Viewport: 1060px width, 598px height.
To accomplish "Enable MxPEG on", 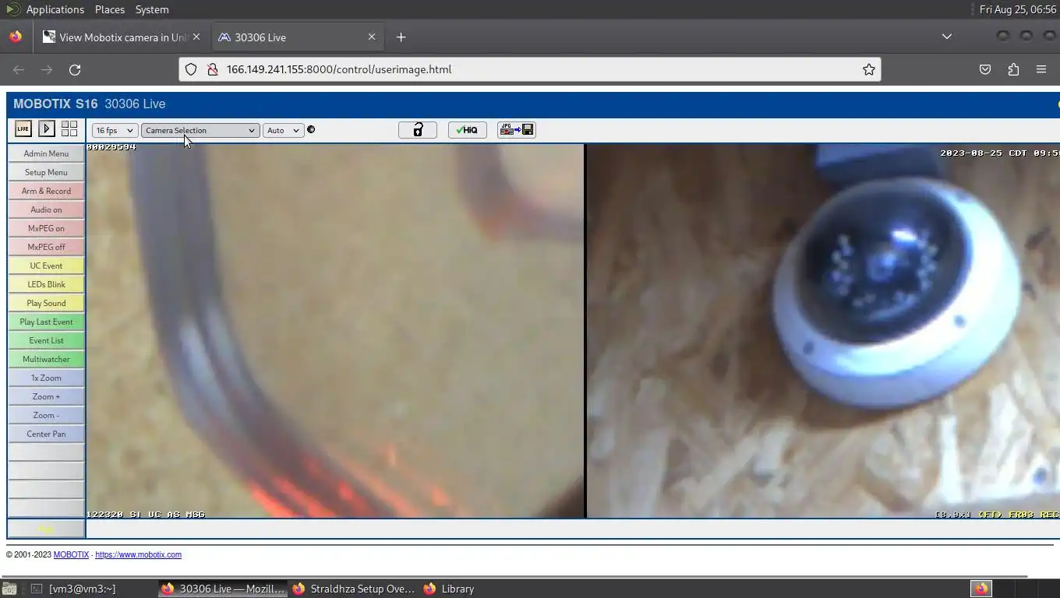I will coord(46,228).
